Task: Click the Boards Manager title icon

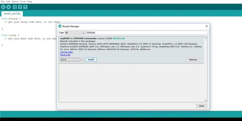Action: click(x=60, y=26)
